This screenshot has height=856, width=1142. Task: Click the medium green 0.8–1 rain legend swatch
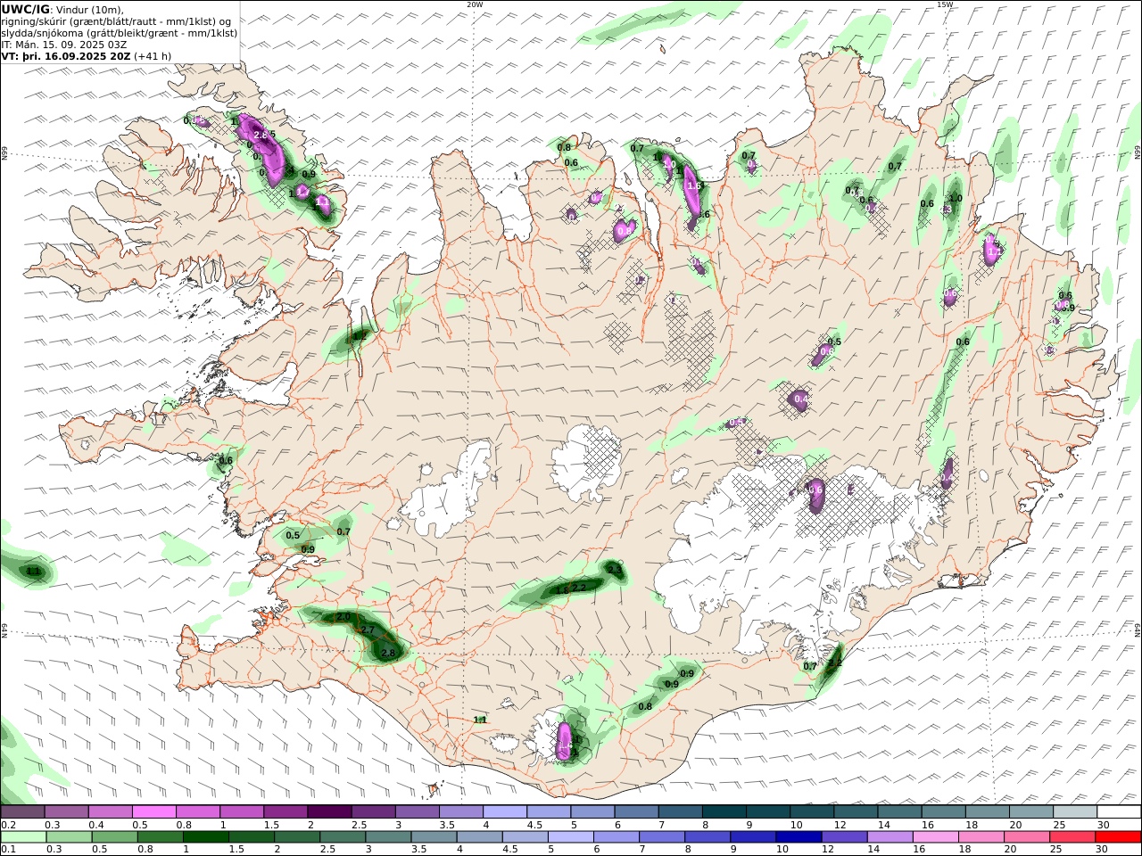tap(160, 836)
